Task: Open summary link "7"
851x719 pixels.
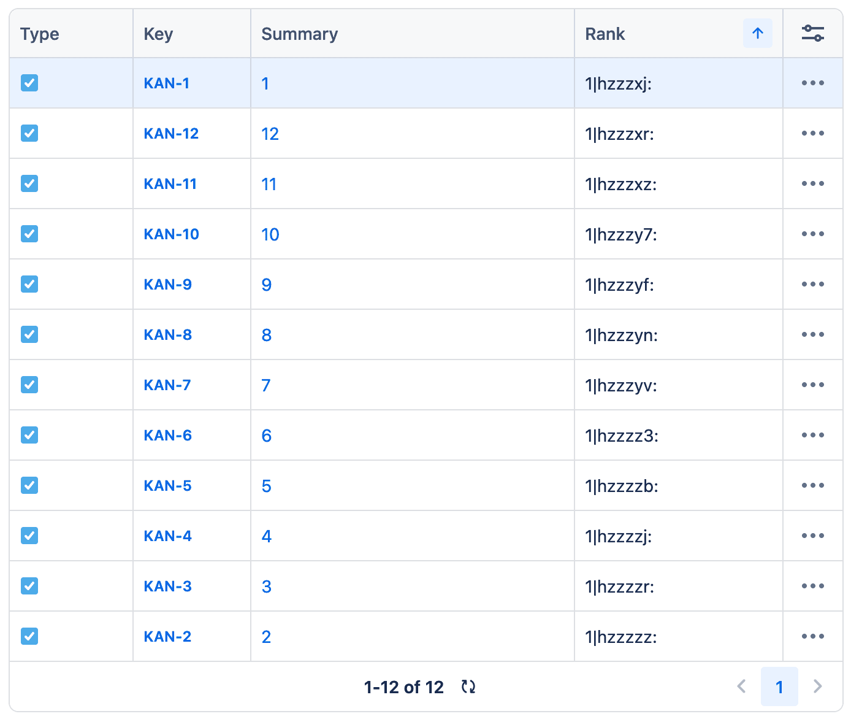Action: (266, 385)
